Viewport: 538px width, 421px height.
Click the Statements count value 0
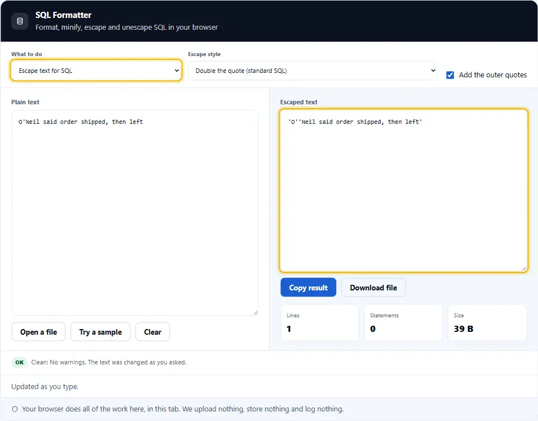pyautogui.click(x=373, y=329)
